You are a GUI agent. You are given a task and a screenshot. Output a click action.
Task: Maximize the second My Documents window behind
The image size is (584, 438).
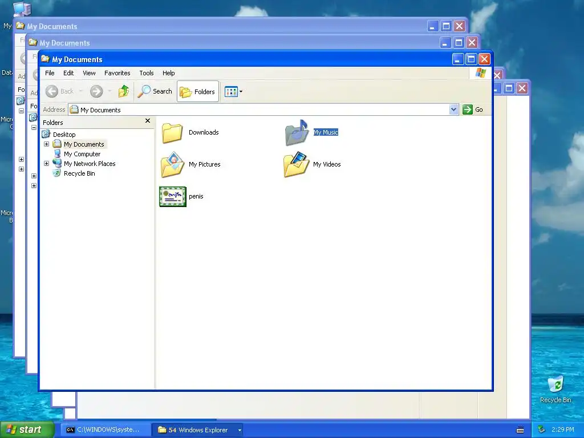[x=459, y=42]
